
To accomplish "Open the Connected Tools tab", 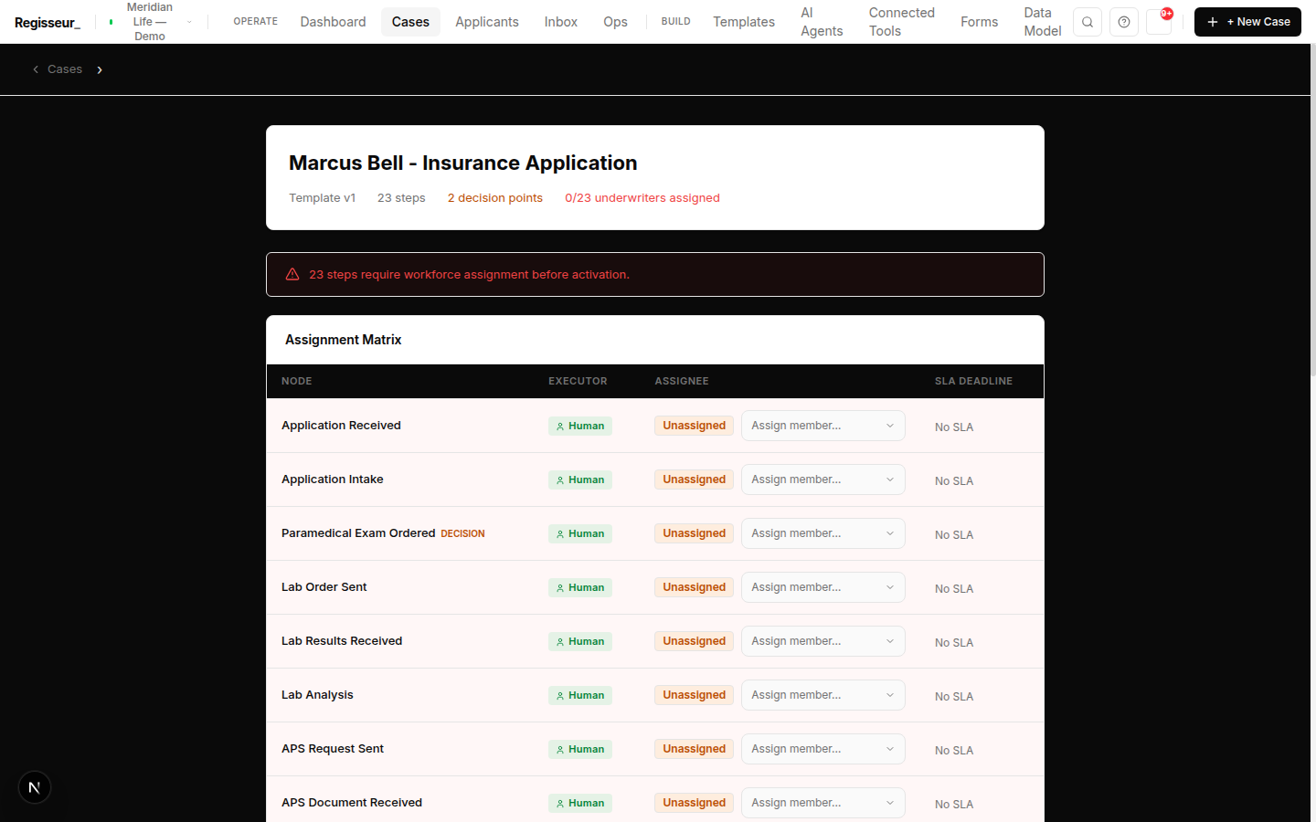I will tap(901, 22).
